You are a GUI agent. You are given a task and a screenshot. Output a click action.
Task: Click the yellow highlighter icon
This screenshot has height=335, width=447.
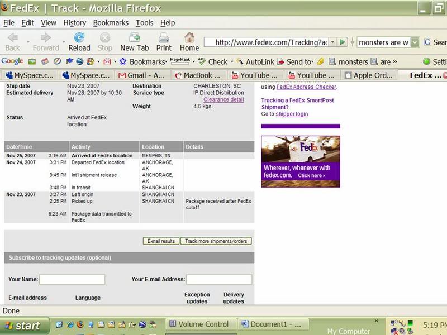point(320,61)
